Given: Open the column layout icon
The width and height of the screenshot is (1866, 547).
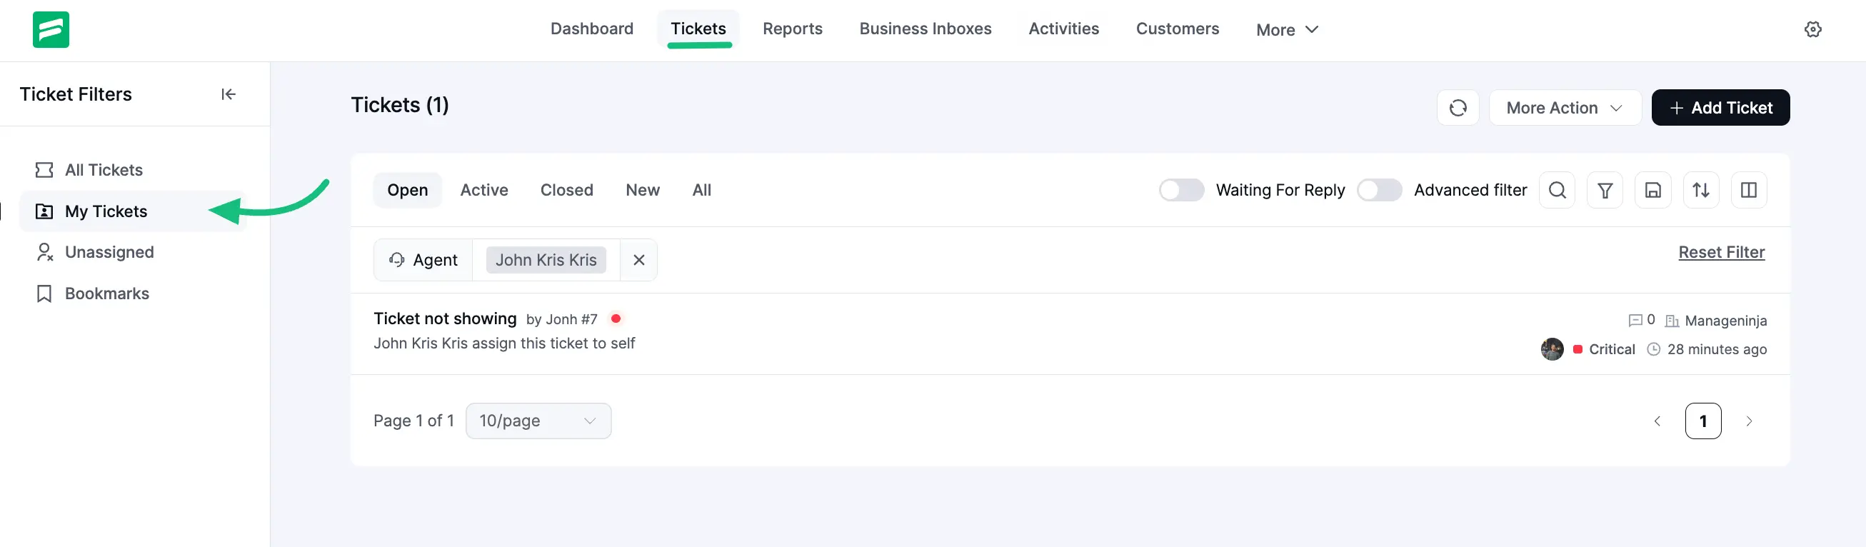Looking at the screenshot, I should point(1748,191).
